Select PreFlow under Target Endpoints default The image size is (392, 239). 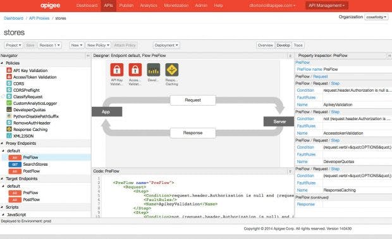coord(30,193)
